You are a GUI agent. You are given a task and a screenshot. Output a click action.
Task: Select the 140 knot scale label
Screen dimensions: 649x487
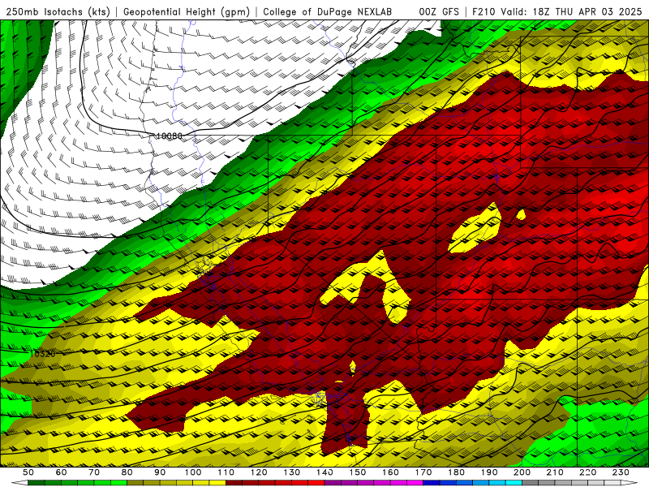tap(324, 472)
